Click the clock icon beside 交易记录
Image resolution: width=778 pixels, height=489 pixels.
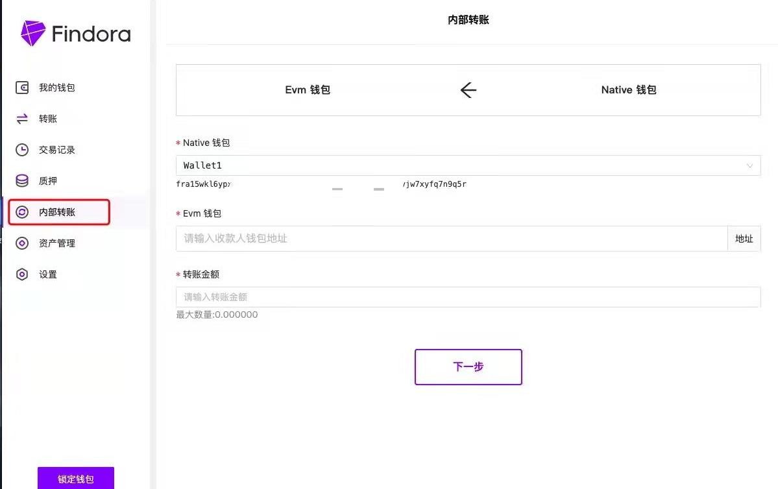coord(22,150)
